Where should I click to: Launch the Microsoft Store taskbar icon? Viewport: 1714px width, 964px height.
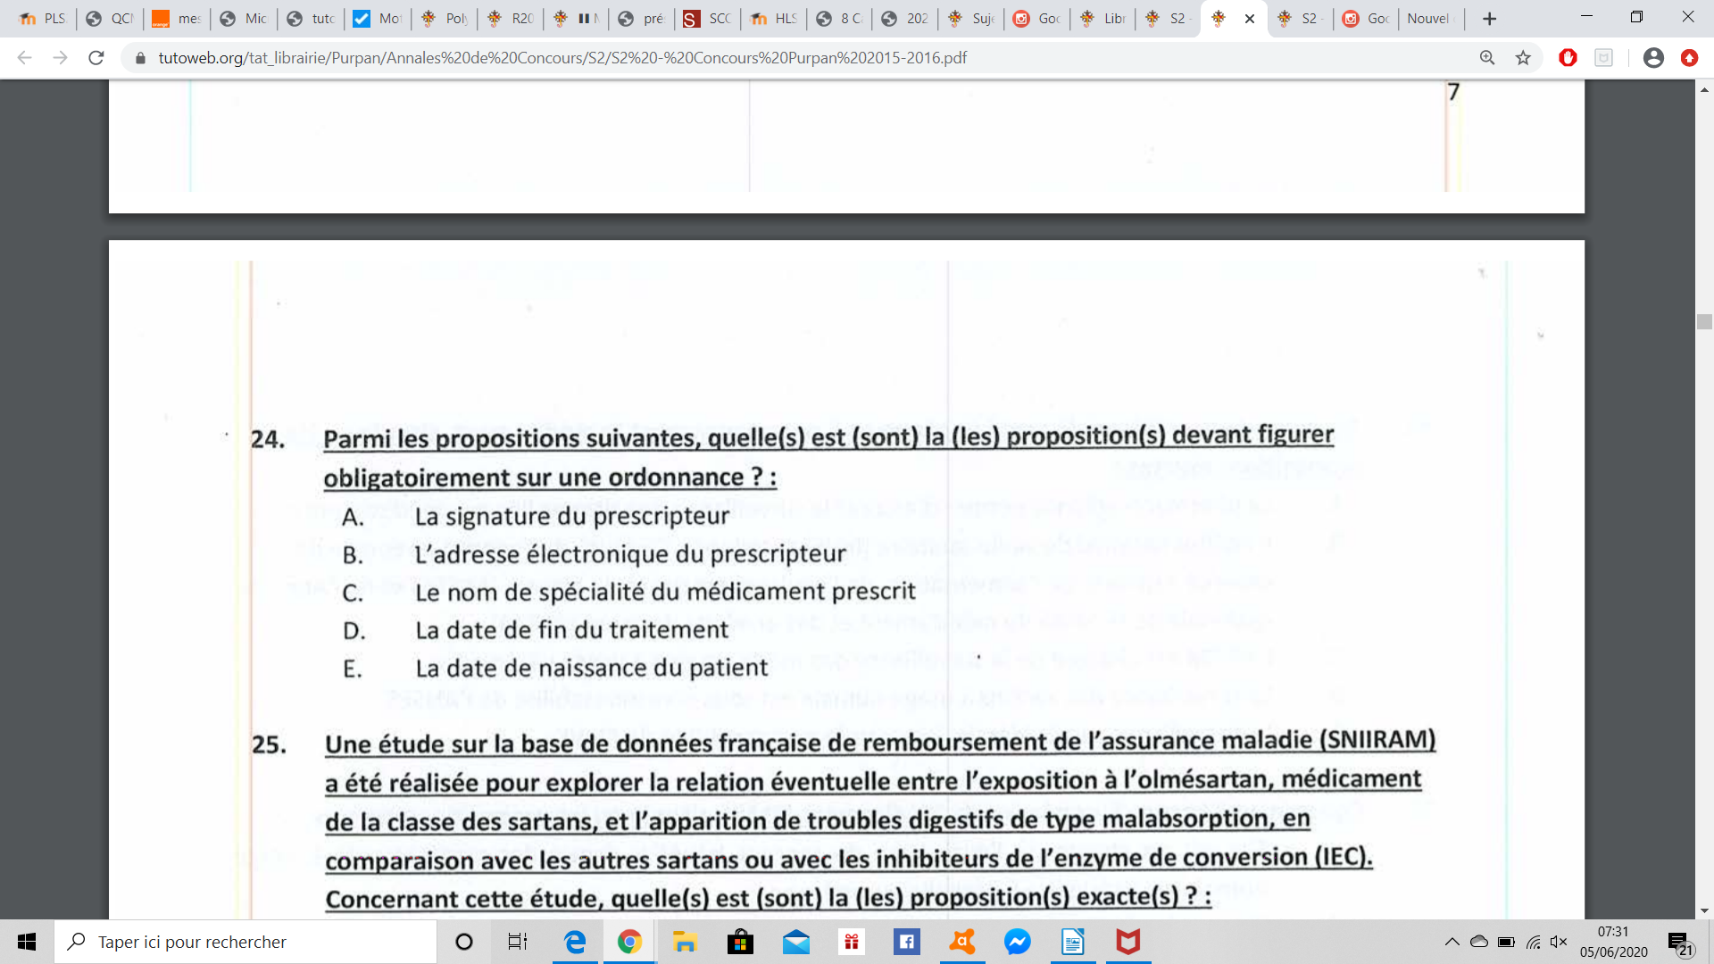click(740, 942)
